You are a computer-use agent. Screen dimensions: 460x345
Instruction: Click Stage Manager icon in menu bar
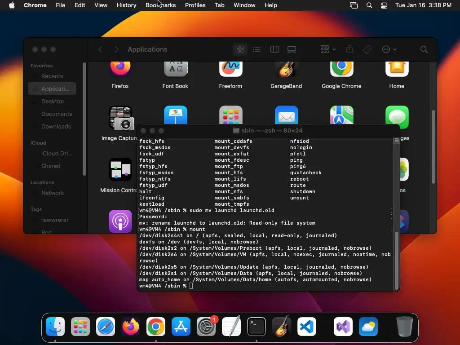[354, 5]
